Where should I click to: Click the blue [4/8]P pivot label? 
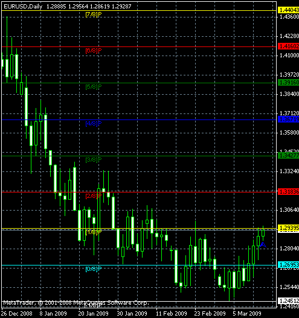tap(94, 123)
